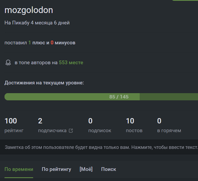Click the darker unfilled part of progress bar
This screenshot has height=181, width=198.
tap(169, 97)
